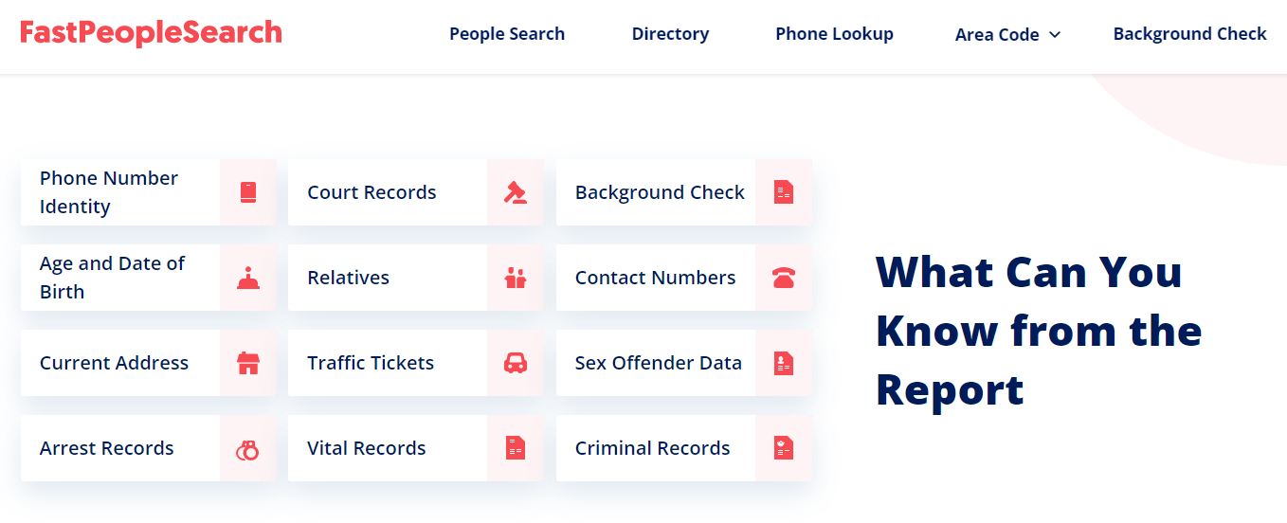Viewport: 1287px width, 523px height.
Task: Open Phone Lookup in the navigation
Action: tap(834, 34)
